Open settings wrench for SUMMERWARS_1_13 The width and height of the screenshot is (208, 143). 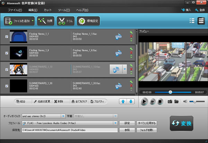point(131,65)
